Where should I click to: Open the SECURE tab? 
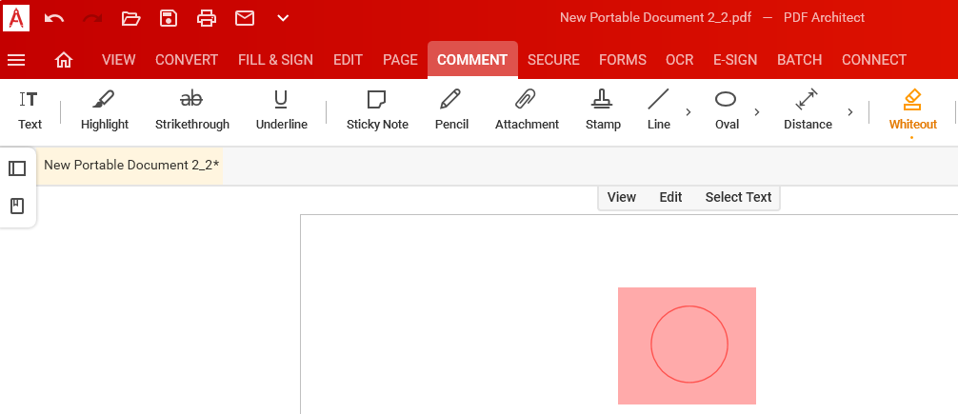click(553, 60)
